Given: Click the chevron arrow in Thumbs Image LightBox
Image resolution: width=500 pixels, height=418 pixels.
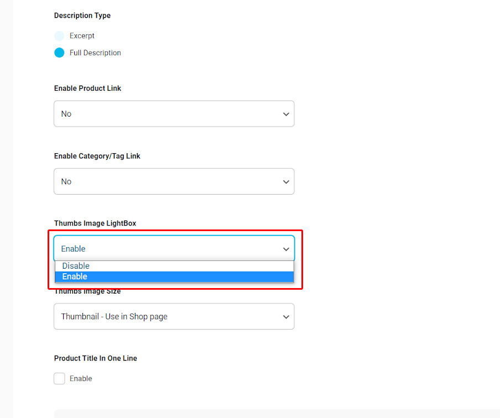Looking at the screenshot, I should click(286, 249).
